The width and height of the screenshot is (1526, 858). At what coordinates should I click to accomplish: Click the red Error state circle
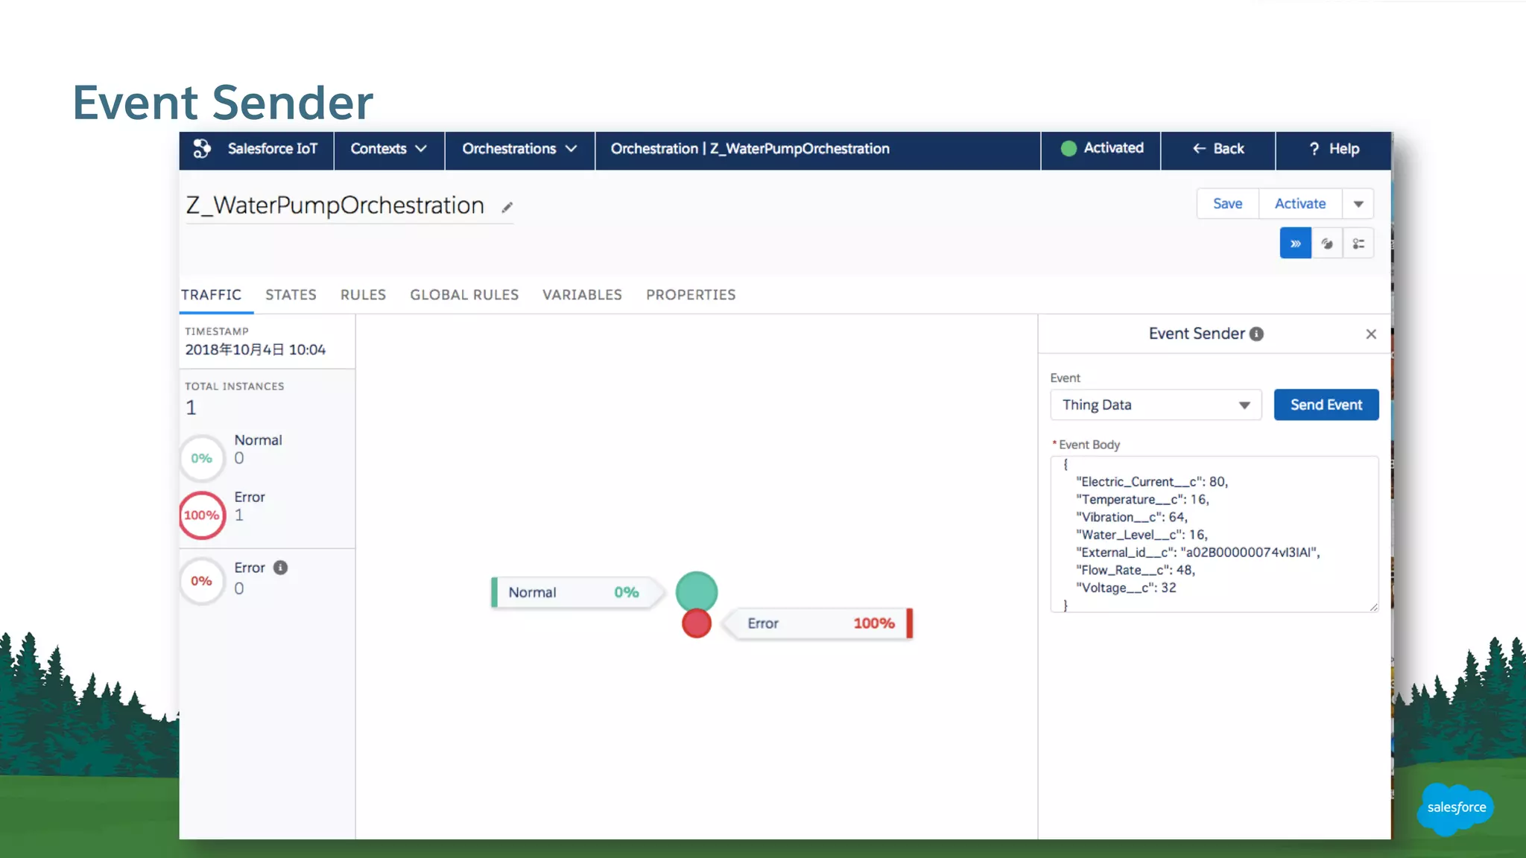point(696,624)
